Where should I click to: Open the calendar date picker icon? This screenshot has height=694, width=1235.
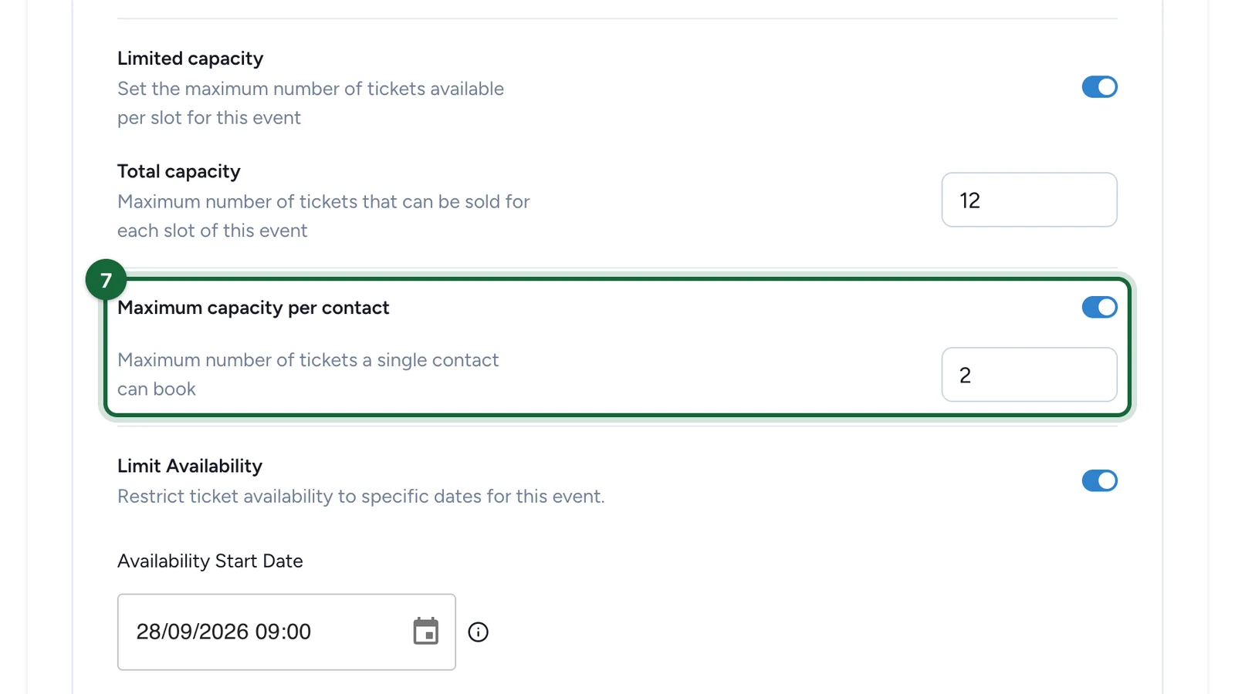pos(425,632)
